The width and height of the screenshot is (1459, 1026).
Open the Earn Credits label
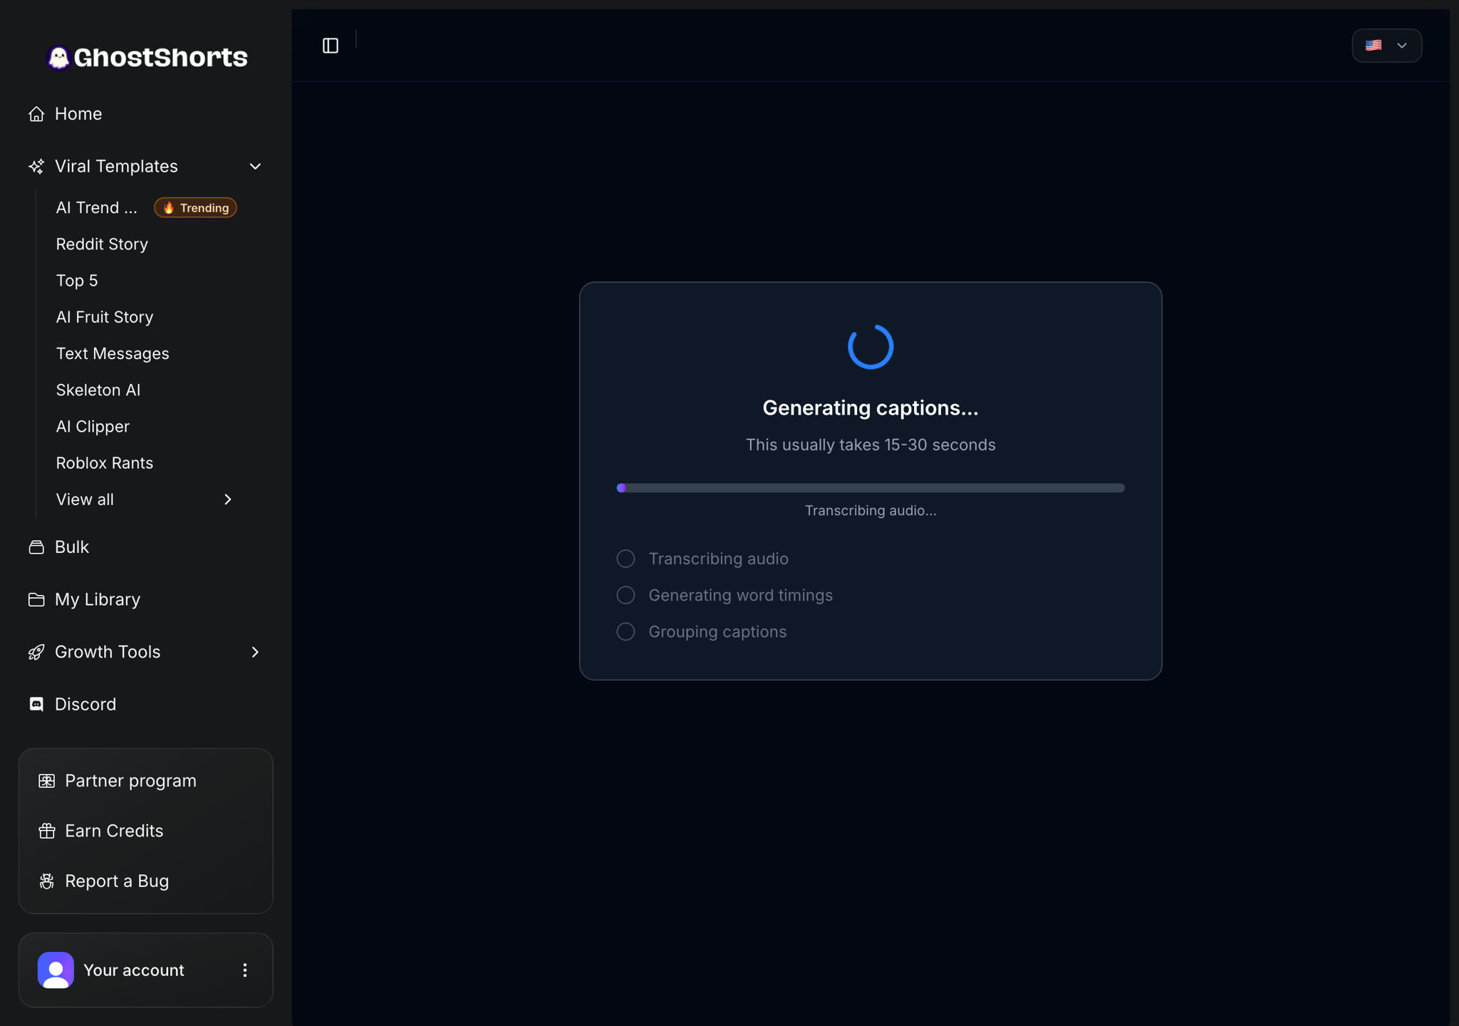(x=114, y=831)
